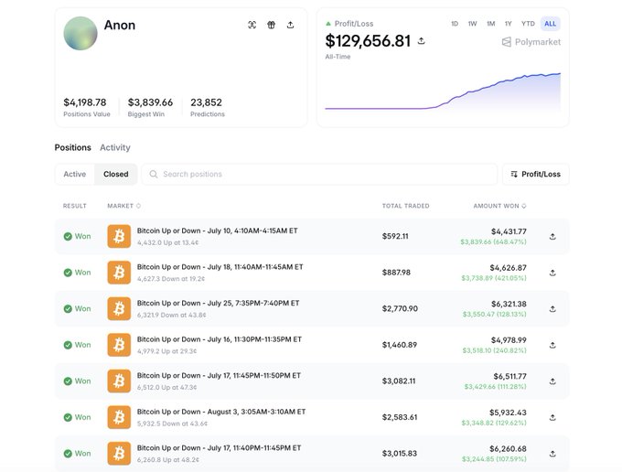Viewport: 622px width, 472px height.
Task: Select the YTD chart range
Action: click(x=528, y=24)
